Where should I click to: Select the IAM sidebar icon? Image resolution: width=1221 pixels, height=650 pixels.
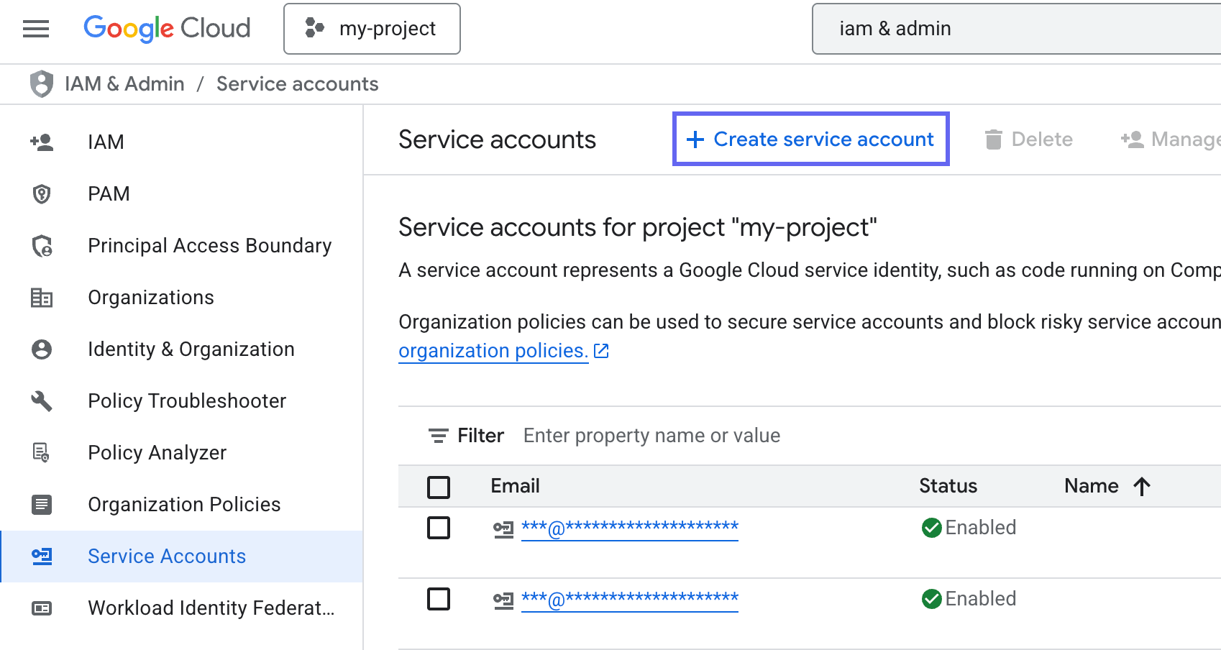click(x=42, y=142)
